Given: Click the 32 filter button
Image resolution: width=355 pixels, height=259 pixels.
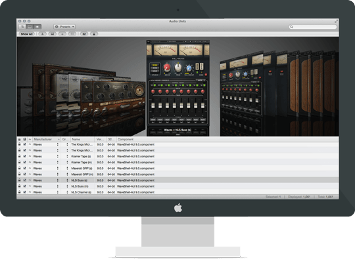Looking at the screenshot, I should pos(84,34).
